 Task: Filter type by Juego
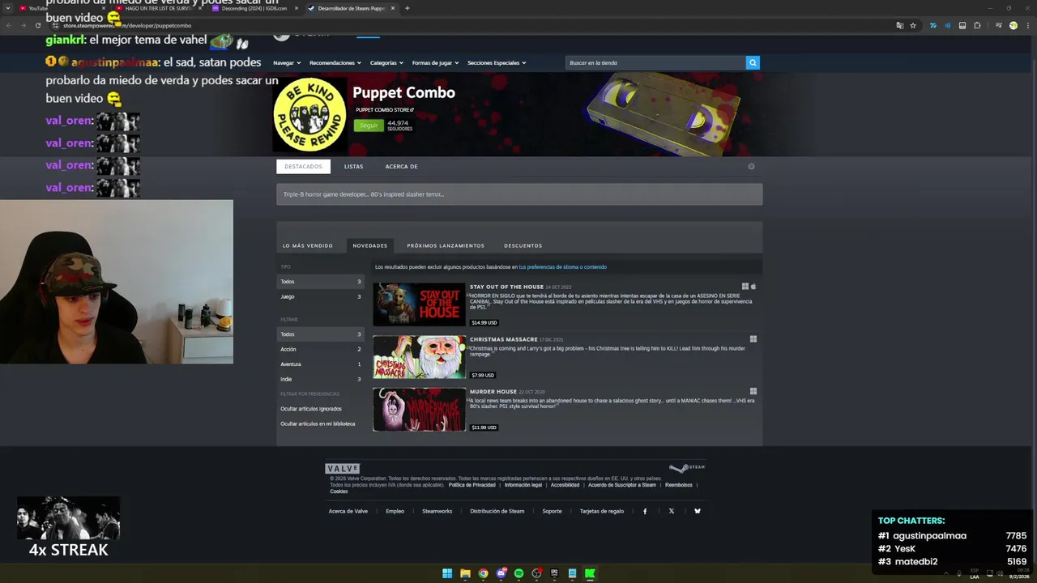click(x=321, y=296)
